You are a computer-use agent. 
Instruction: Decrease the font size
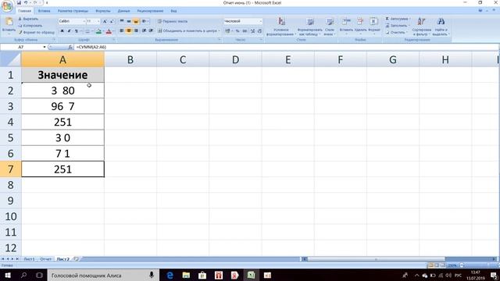coord(112,21)
